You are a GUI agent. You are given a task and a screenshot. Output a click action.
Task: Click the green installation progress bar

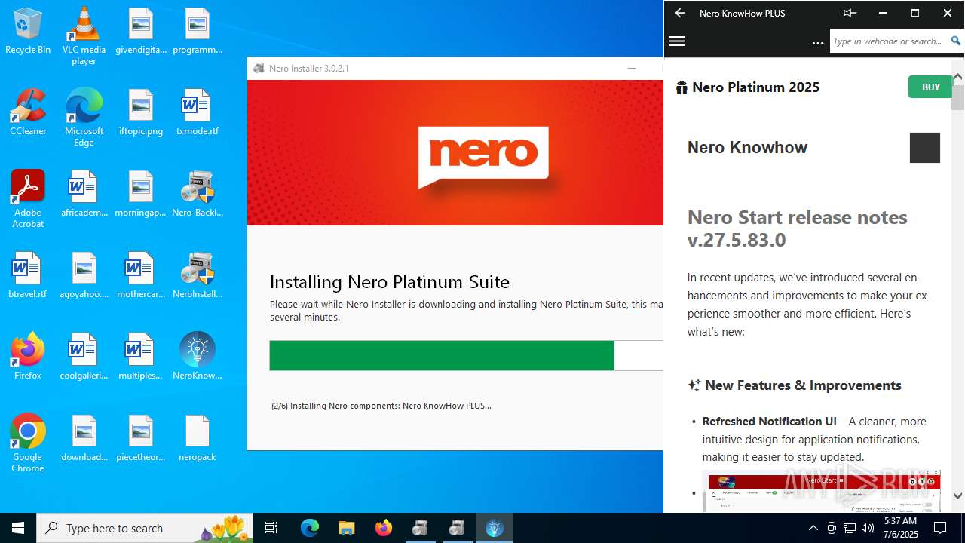[x=442, y=355]
